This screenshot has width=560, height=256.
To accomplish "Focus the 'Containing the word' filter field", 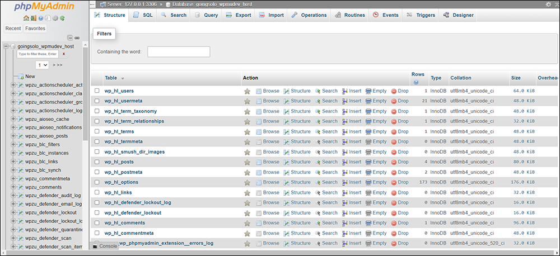I will [x=179, y=51].
